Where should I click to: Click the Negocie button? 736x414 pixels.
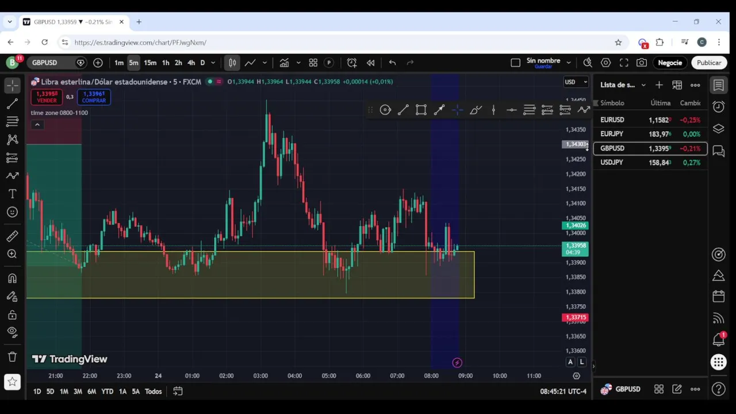pos(670,63)
